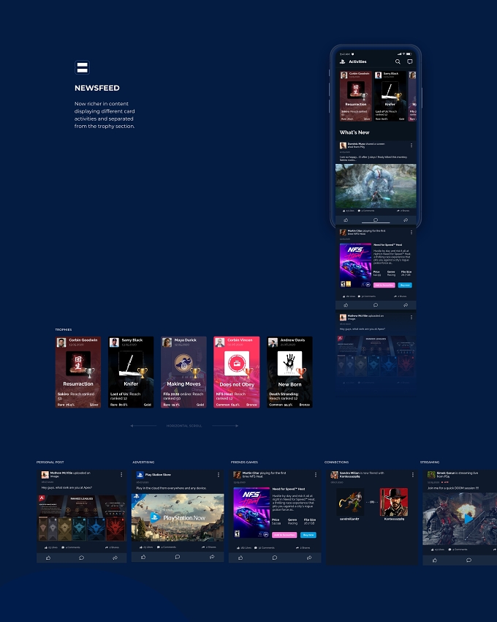Open comments on the PlayStation Store ad card
The image size is (497, 622).
coord(178,557)
